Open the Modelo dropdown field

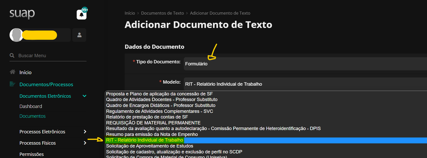point(305,84)
